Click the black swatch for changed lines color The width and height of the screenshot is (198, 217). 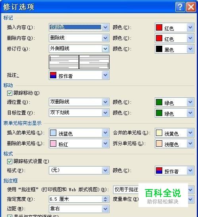[x=159, y=49]
